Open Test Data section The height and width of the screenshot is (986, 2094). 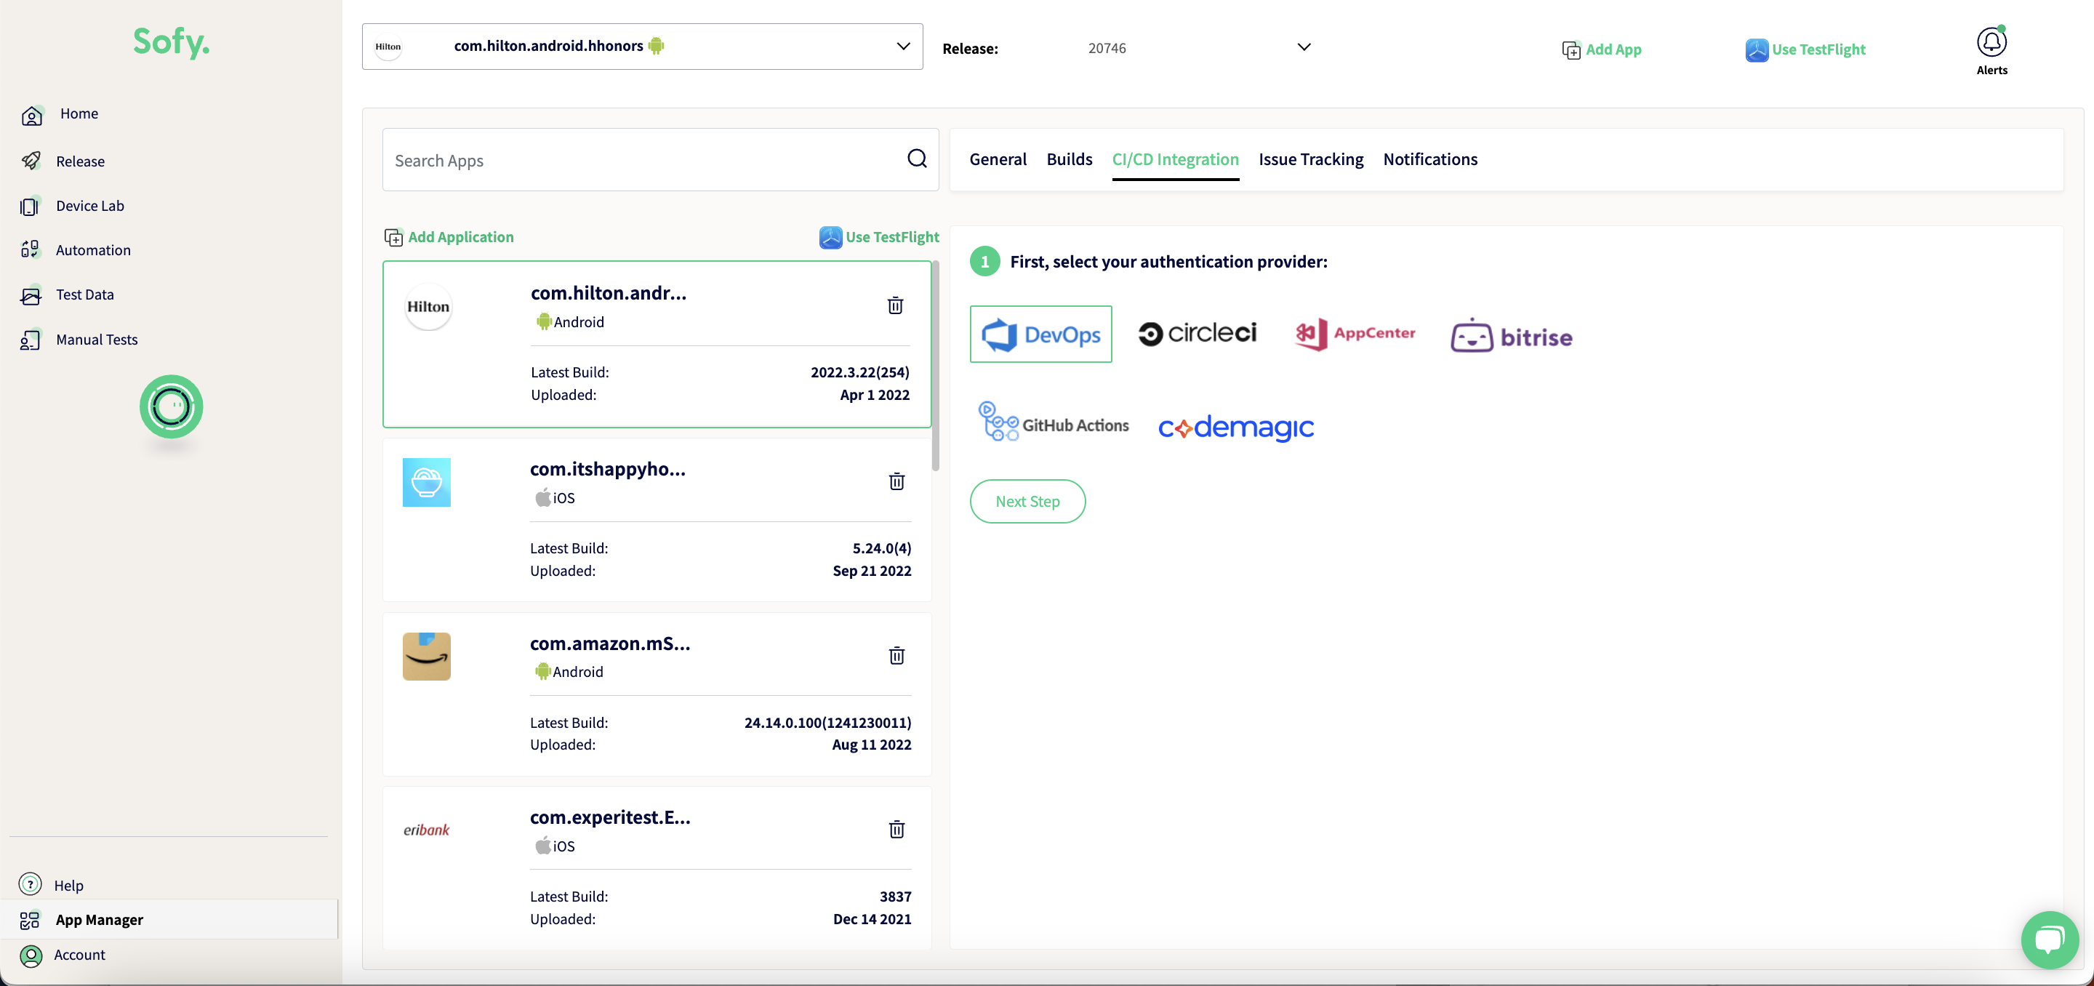coord(84,294)
